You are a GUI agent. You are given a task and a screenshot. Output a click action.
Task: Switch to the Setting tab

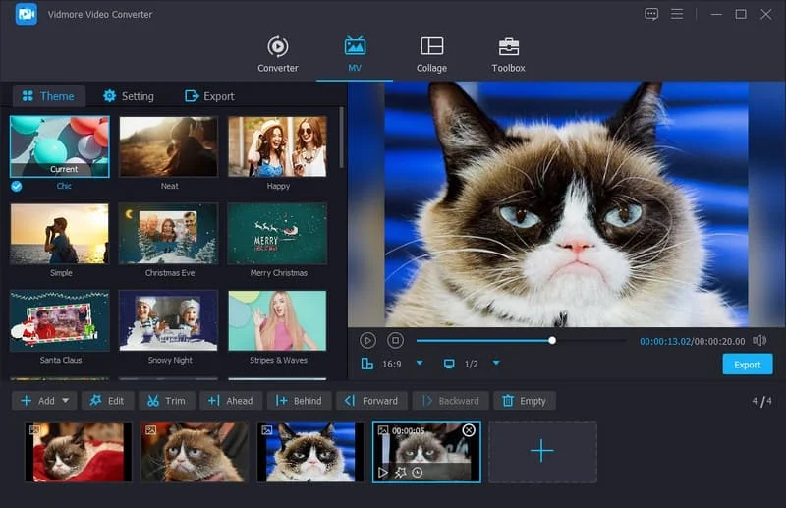128,96
